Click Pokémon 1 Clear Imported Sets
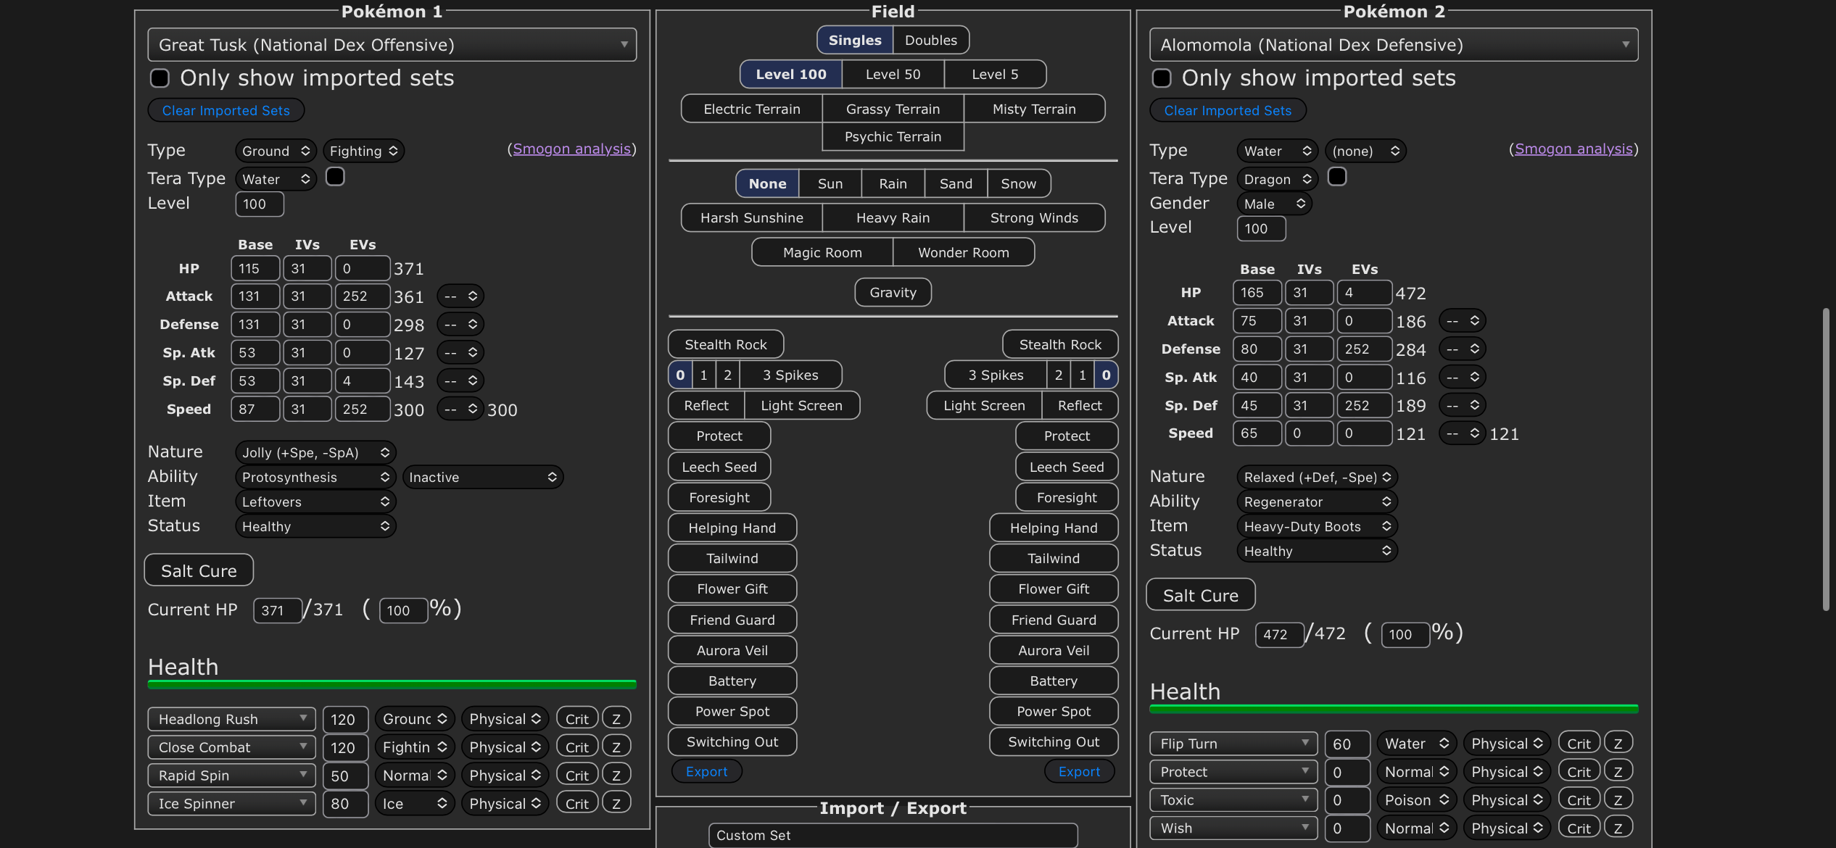Image resolution: width=1836 pixels, height=848 pixels. pos(226,110)
